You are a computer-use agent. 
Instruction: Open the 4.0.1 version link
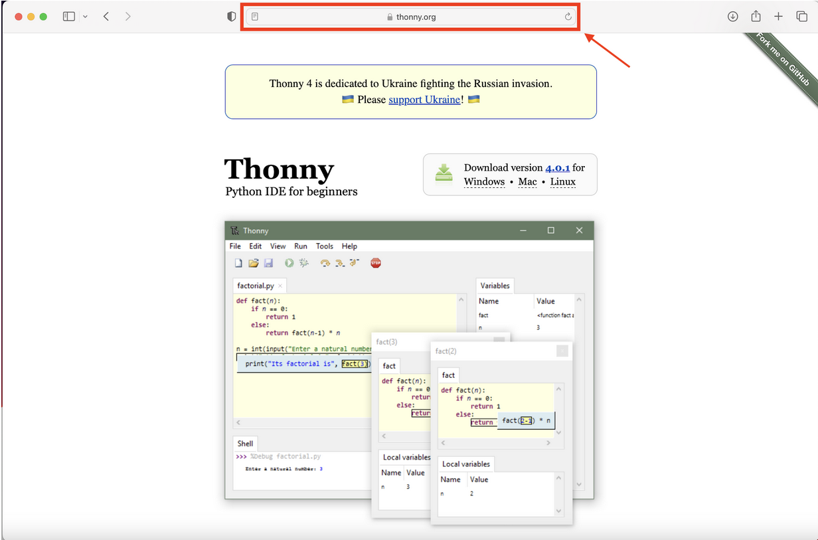tap(558, 167)
